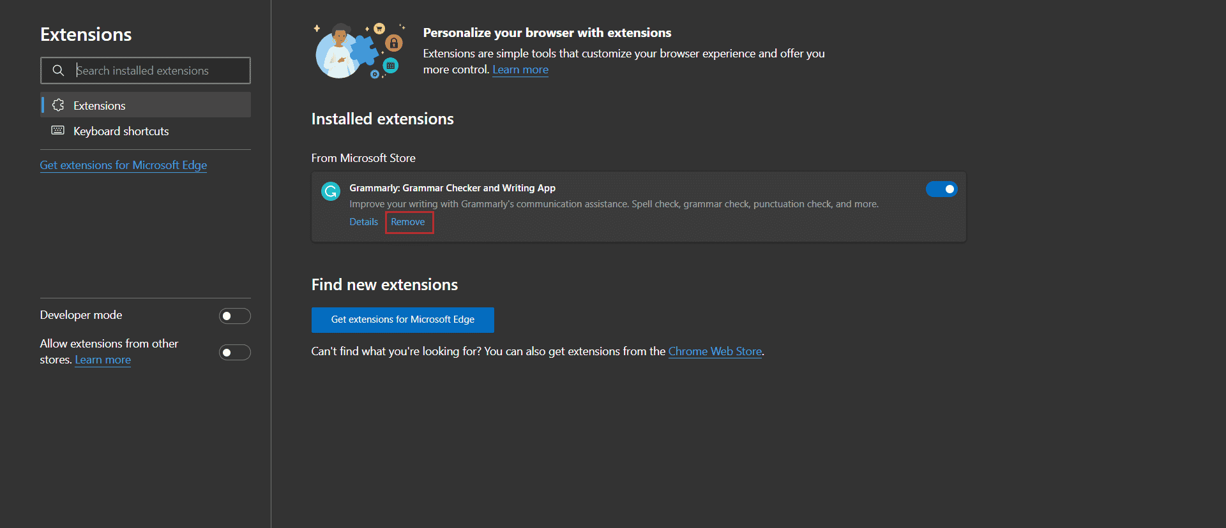Click in Search installed extensions field
This screenshot has width=1226, height=528.
coord(146,70)
